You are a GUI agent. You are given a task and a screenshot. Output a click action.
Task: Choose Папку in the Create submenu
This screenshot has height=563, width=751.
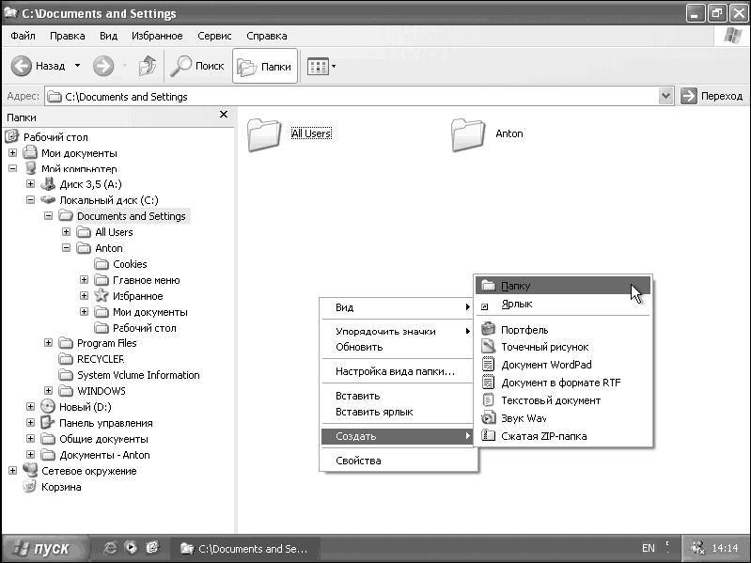tap(515, 286)
